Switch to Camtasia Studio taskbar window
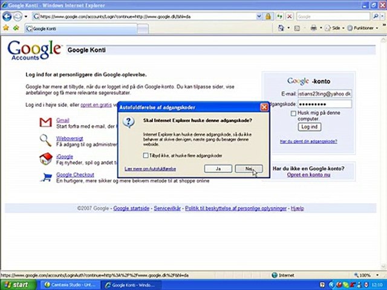Image resolution: width=387 pixels, height=290 pixels. (x=70, y=285)
